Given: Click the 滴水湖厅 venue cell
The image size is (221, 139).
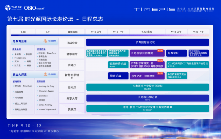Looking at the screenshot, I should pos(72,54).
